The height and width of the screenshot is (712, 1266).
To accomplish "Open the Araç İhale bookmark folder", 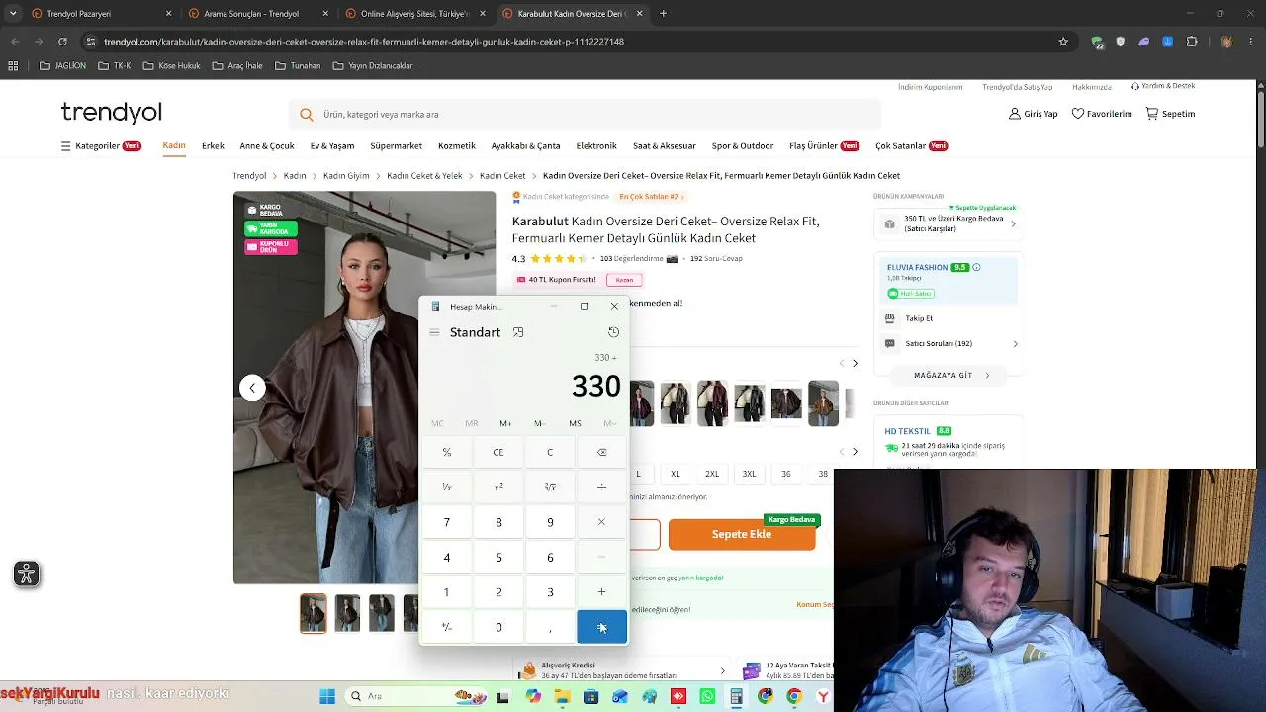I will (x=237, y=66).
